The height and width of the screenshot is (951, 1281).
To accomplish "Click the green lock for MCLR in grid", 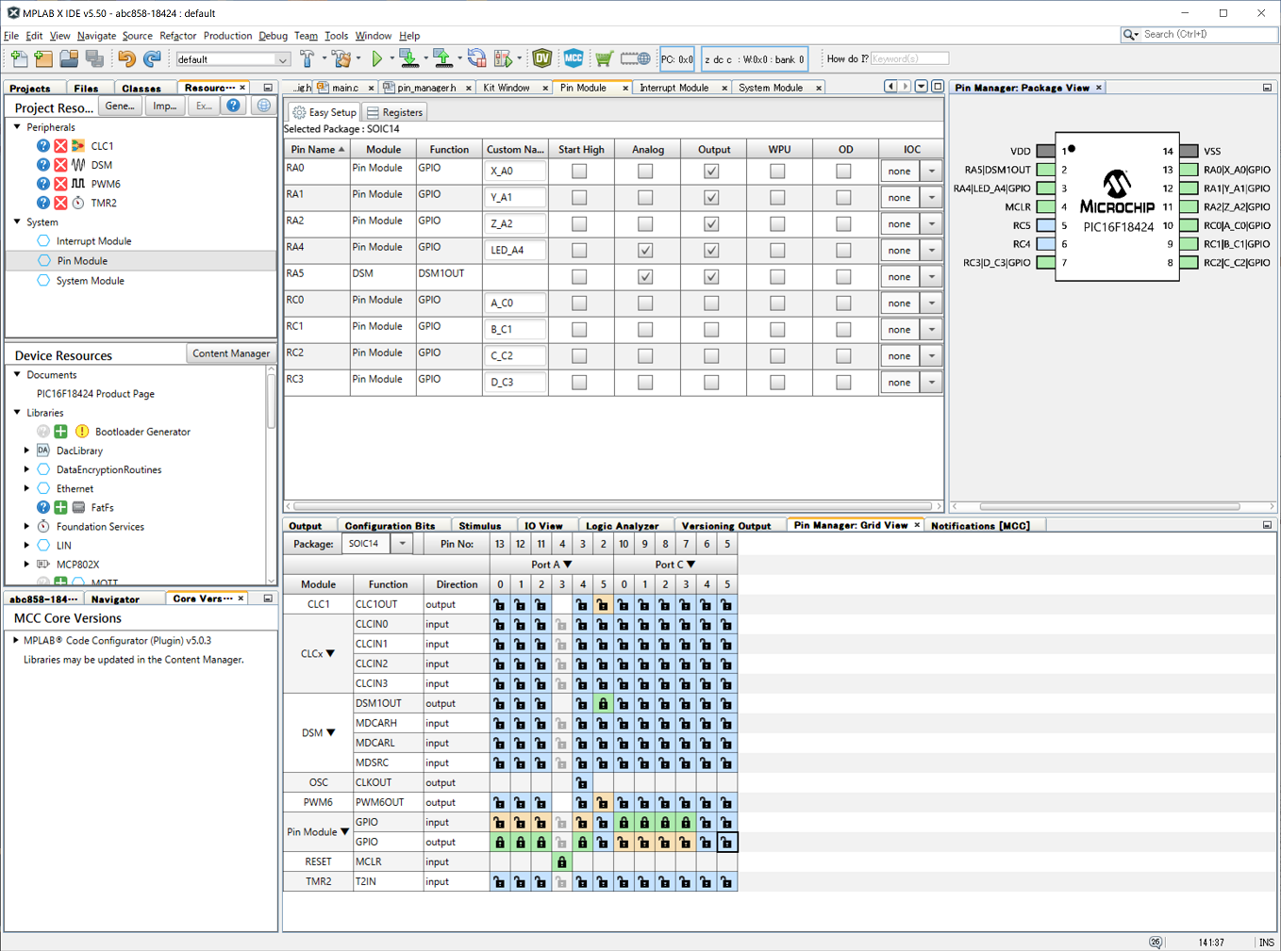I will [x=562, y=861].
